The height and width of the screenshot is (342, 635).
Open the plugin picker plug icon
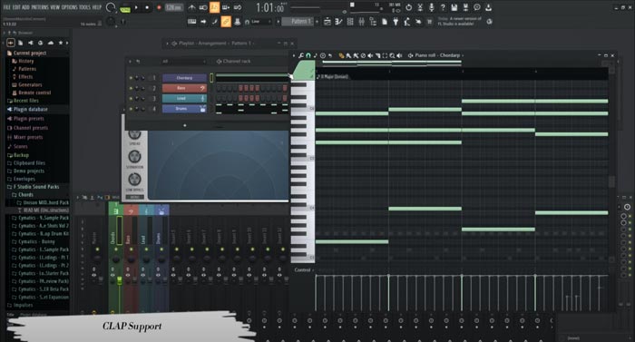coord(396,22)
